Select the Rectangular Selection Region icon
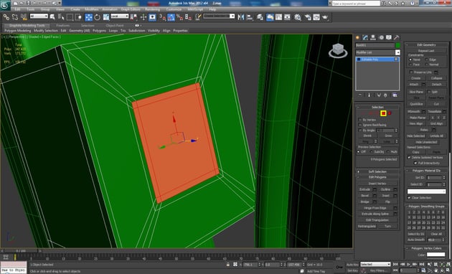This screenshot has height=274, width=452. (70, 17)
